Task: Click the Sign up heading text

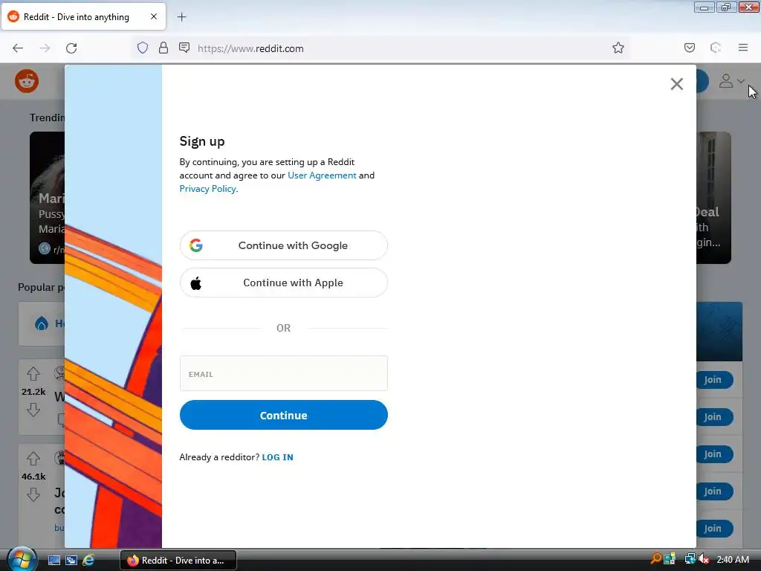Action: (x=202, y=141)
